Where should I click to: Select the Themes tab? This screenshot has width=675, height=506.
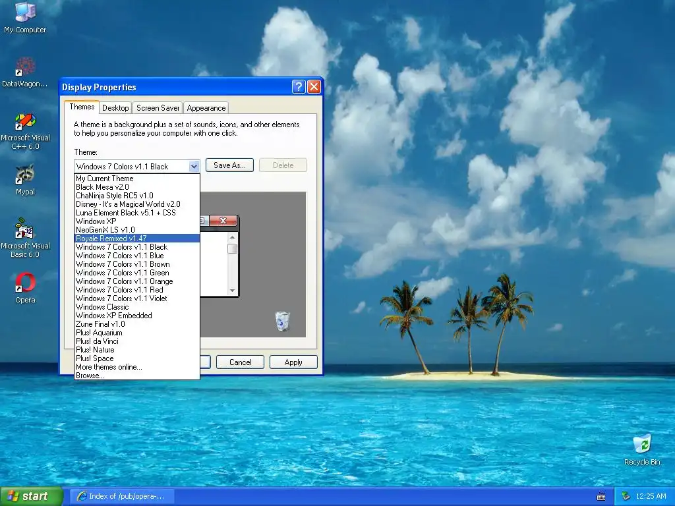point(82,107)
